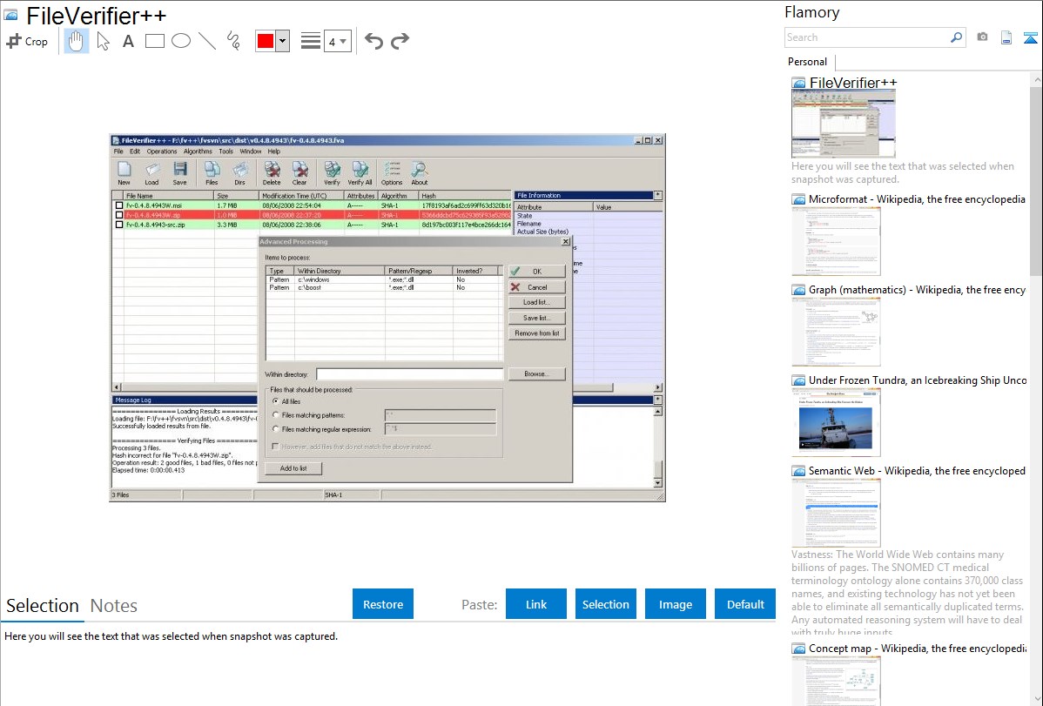The height and width of the screenshot is (706, 1043).
Task: Open the color picker dropdown arrow
Action: [x=282, y=41]
